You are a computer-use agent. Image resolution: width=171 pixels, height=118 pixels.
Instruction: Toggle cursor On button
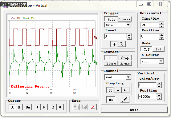click(x=28, y=107)
